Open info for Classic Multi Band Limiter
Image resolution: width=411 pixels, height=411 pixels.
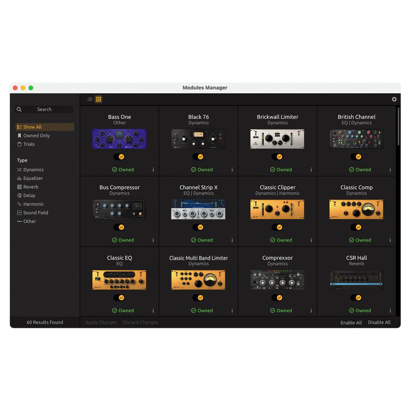232,311
